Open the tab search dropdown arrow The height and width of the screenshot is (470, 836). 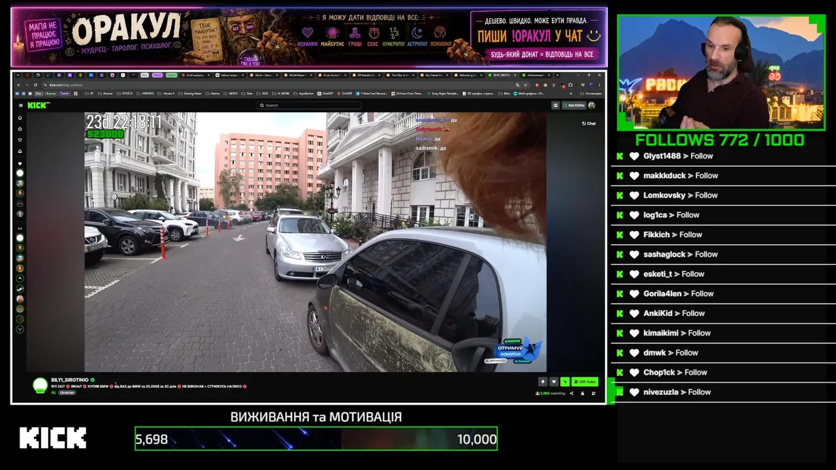pos(18,75)
